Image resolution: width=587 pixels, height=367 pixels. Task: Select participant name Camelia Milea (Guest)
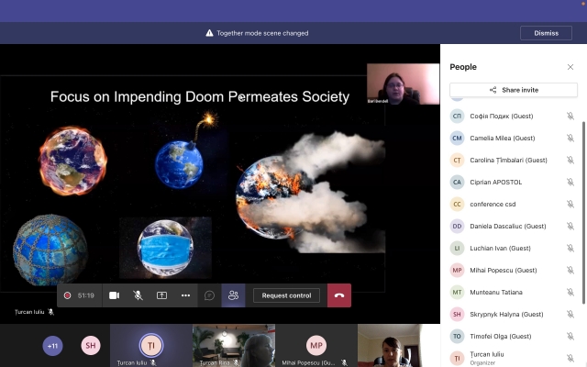coord(503,139)
